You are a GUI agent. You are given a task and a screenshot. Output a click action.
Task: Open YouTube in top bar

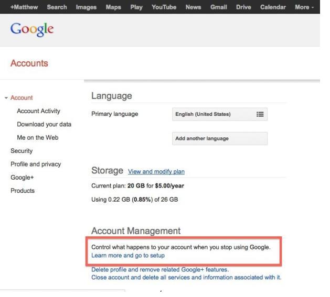(164, 7)
